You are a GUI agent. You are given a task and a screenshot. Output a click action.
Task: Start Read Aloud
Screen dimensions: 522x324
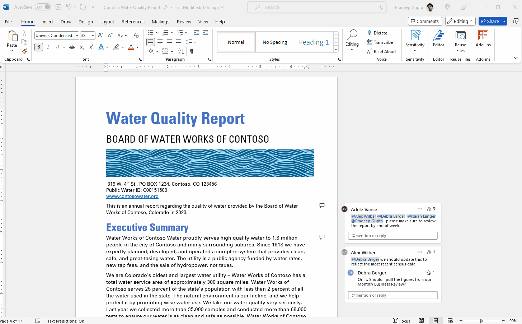[381, 52]
